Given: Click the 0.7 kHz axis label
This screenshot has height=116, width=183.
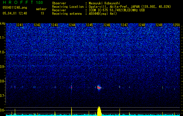Looking at the screenshot, I should 3,96.
